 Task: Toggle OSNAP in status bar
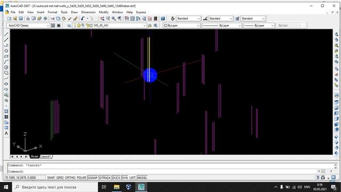pos(93,178)
